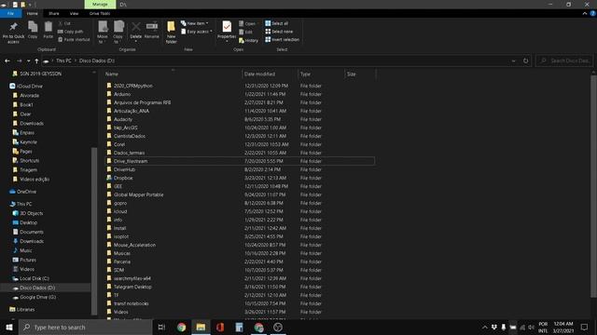This screenshot has width=597, height=335.
Task: Open Chrome from the taskbar
Action: tap(181, 327)
